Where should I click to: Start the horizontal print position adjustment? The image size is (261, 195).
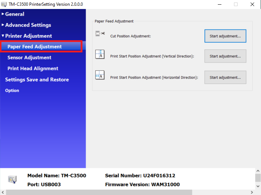pos(225,78)
